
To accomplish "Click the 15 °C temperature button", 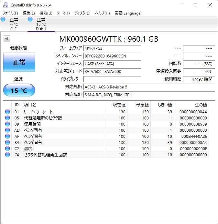I will 19,90.
